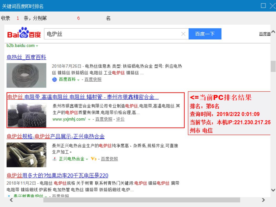
Task: Click the red count 1 after 收录
Action: 18,18
